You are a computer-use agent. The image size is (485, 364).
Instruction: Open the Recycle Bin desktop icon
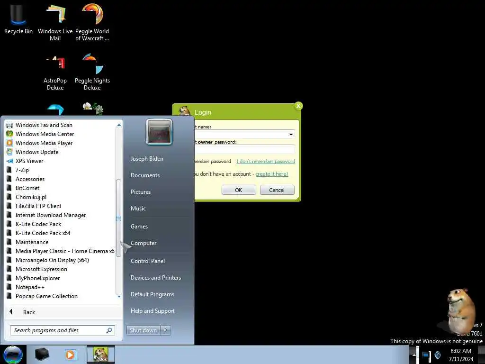pos(18,18)
